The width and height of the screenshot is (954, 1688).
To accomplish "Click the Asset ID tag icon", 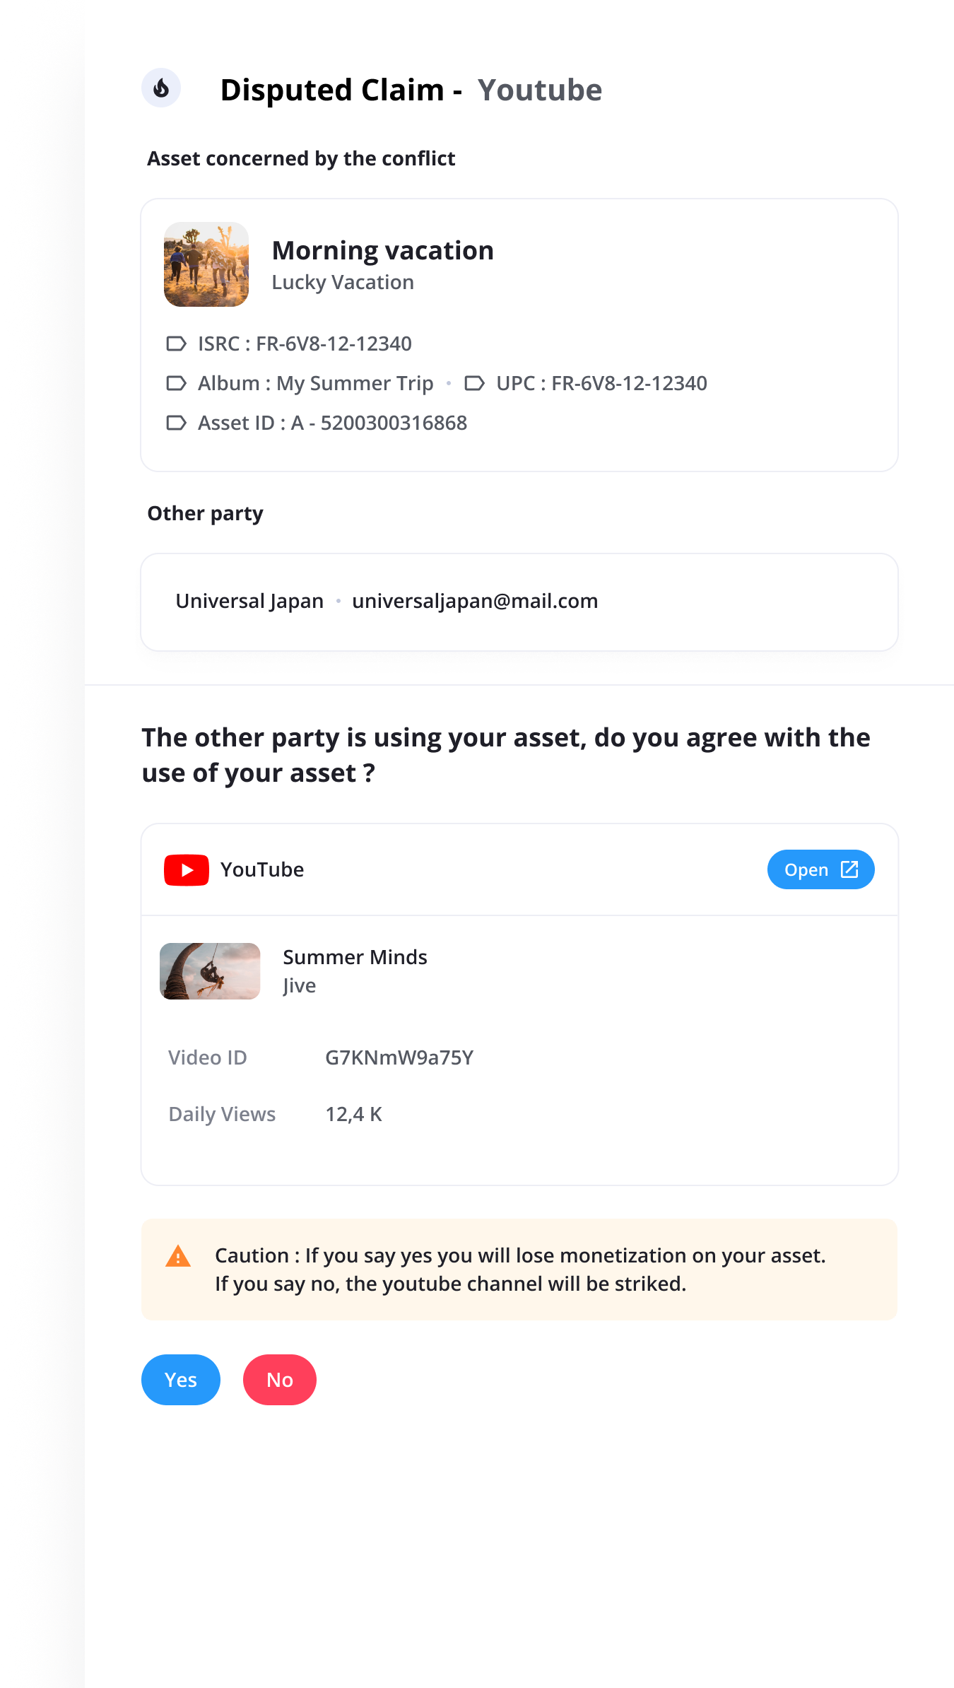I will click(x=176, y=423).
